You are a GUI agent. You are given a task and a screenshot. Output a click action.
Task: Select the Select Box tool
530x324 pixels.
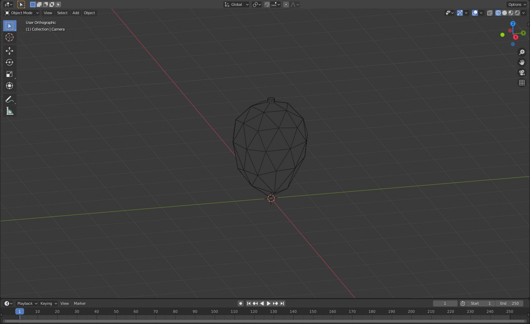[10, 26]
